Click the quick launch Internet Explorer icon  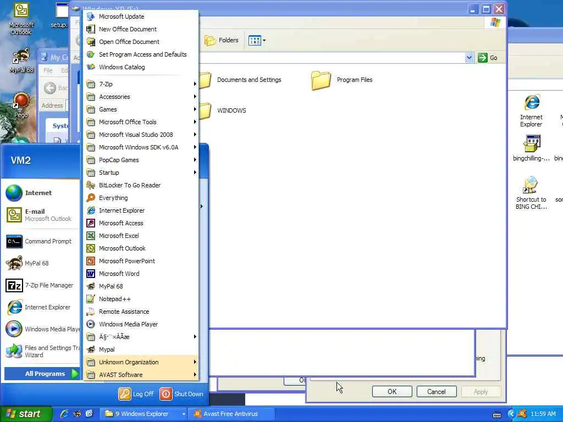tap(64, 414)
